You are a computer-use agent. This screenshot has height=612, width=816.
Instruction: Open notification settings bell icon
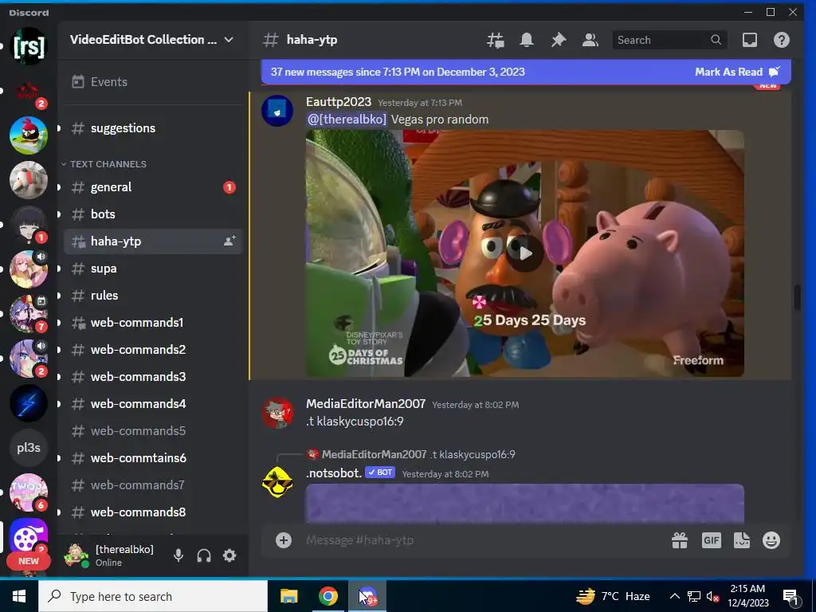pyautogui.click(x=527, y=40)
